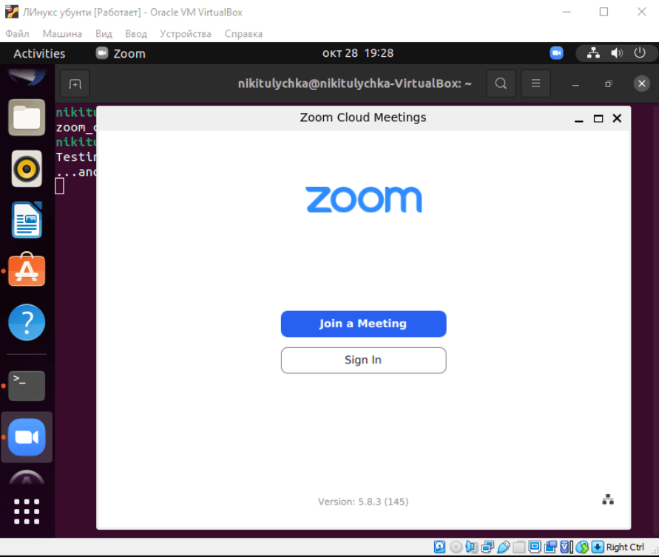Click the Join a Meeting button
The image size is (659, 557).
(x=363, y=324)
